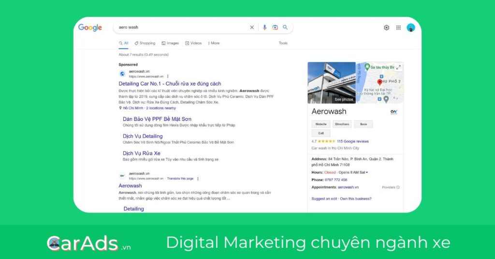Open the account profile avatar
495x259 pixels.
click(411, 28)
